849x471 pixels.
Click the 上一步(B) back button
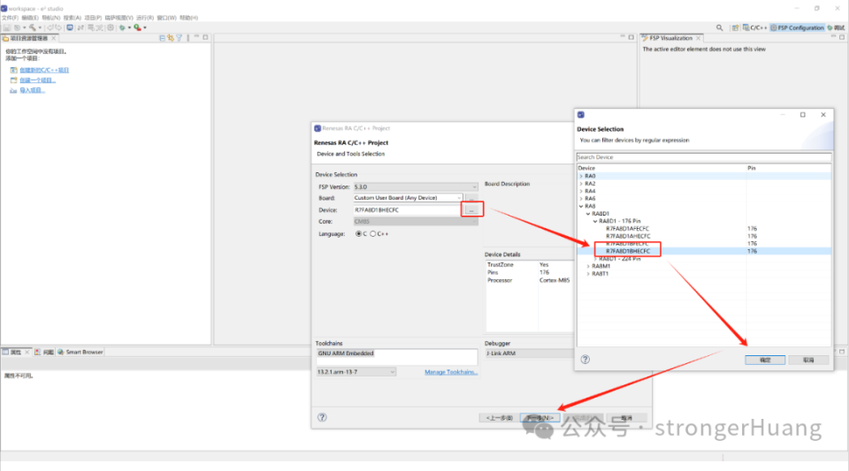click(x=499, y=418)
